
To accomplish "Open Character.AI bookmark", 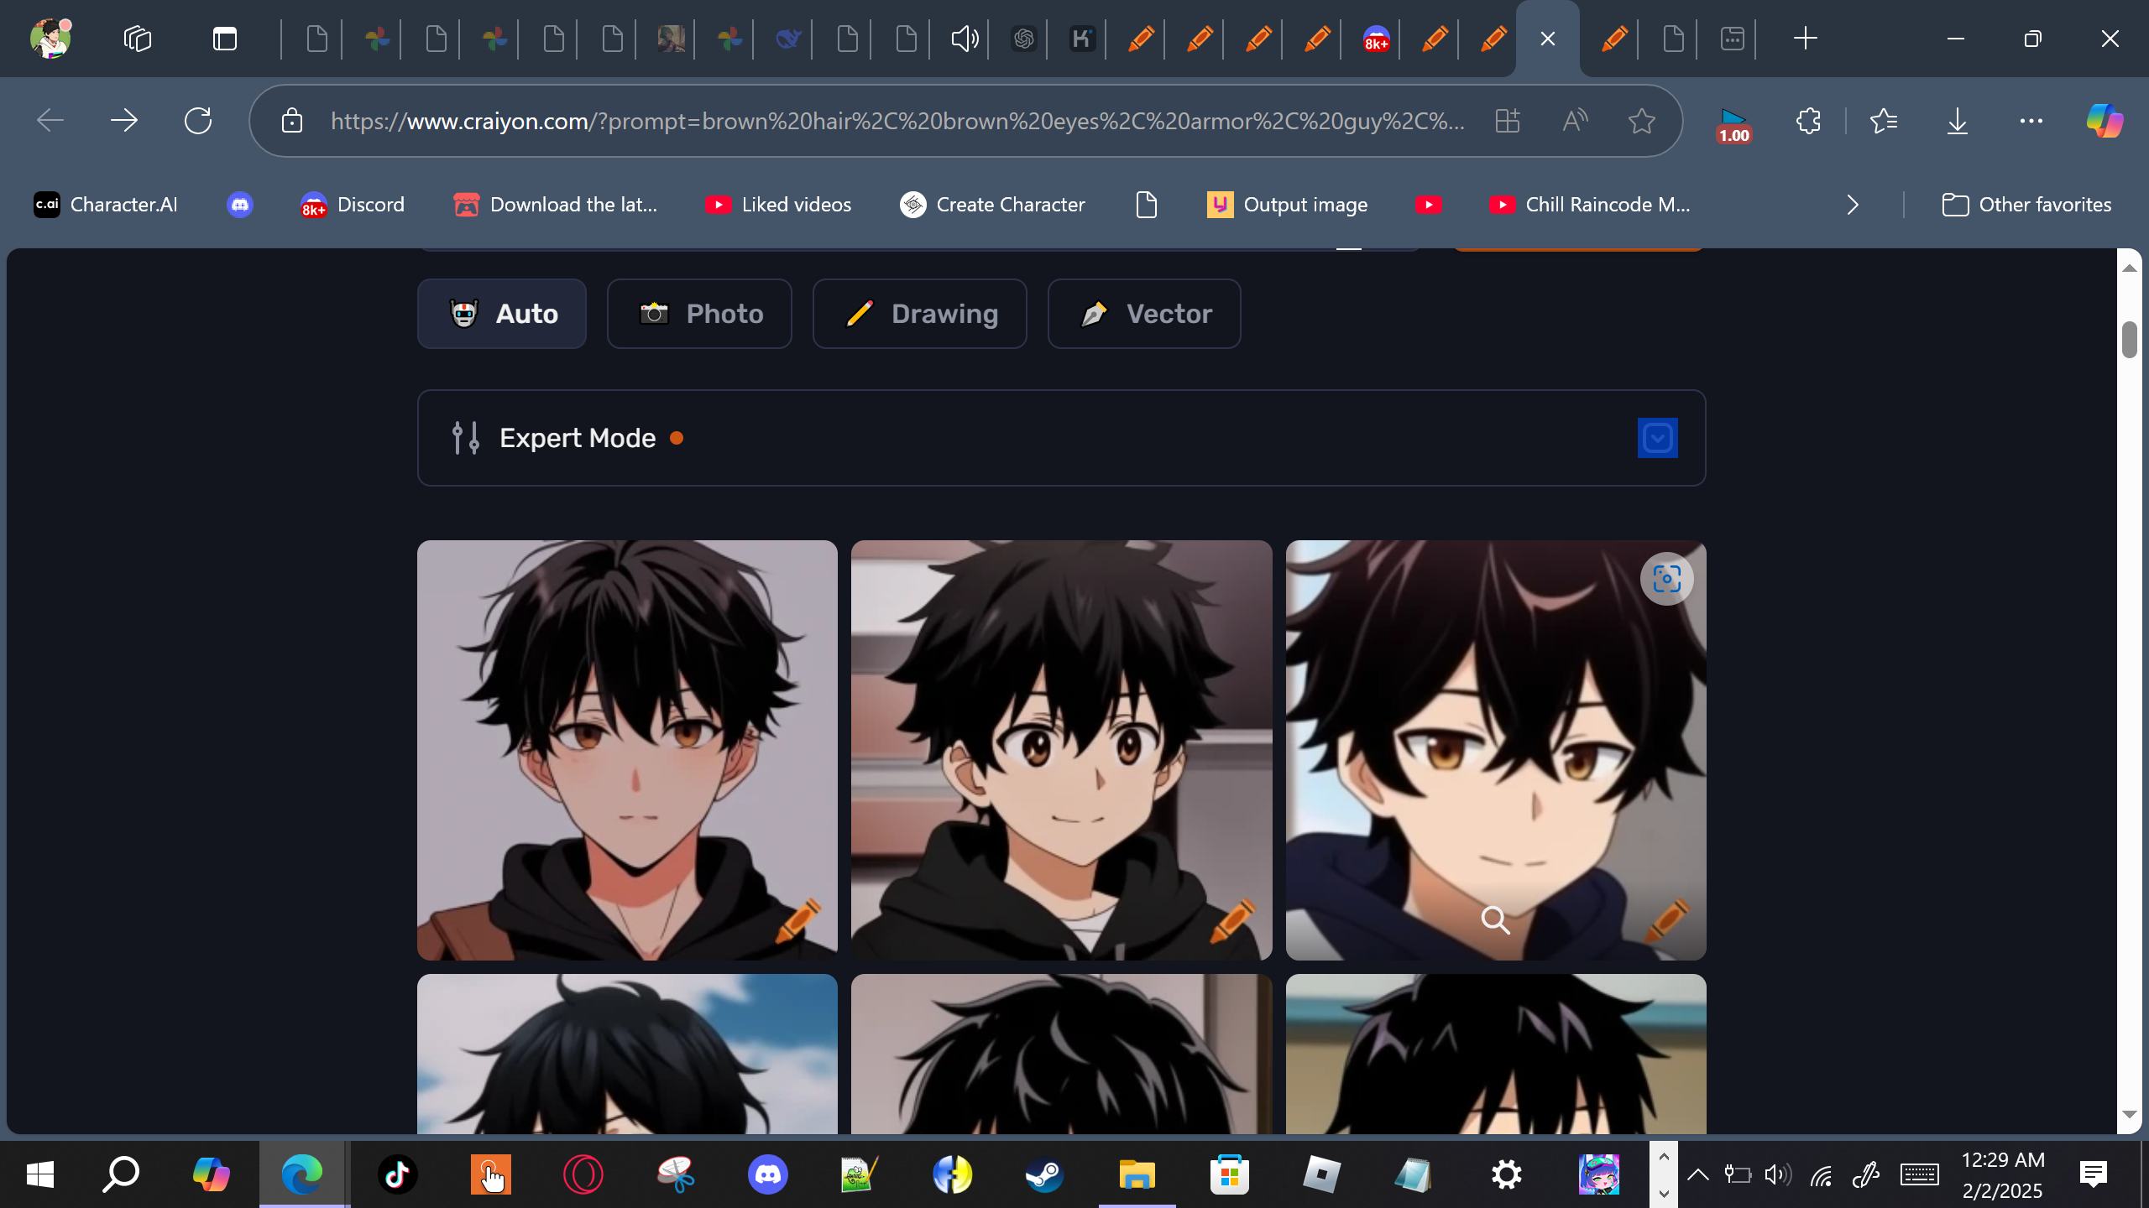I will [x=106, y=205].
